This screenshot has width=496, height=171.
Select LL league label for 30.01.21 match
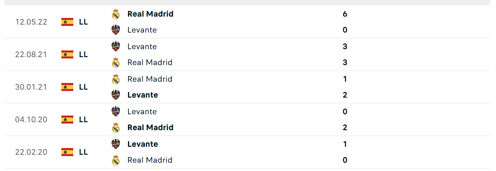tap(84, 87)
